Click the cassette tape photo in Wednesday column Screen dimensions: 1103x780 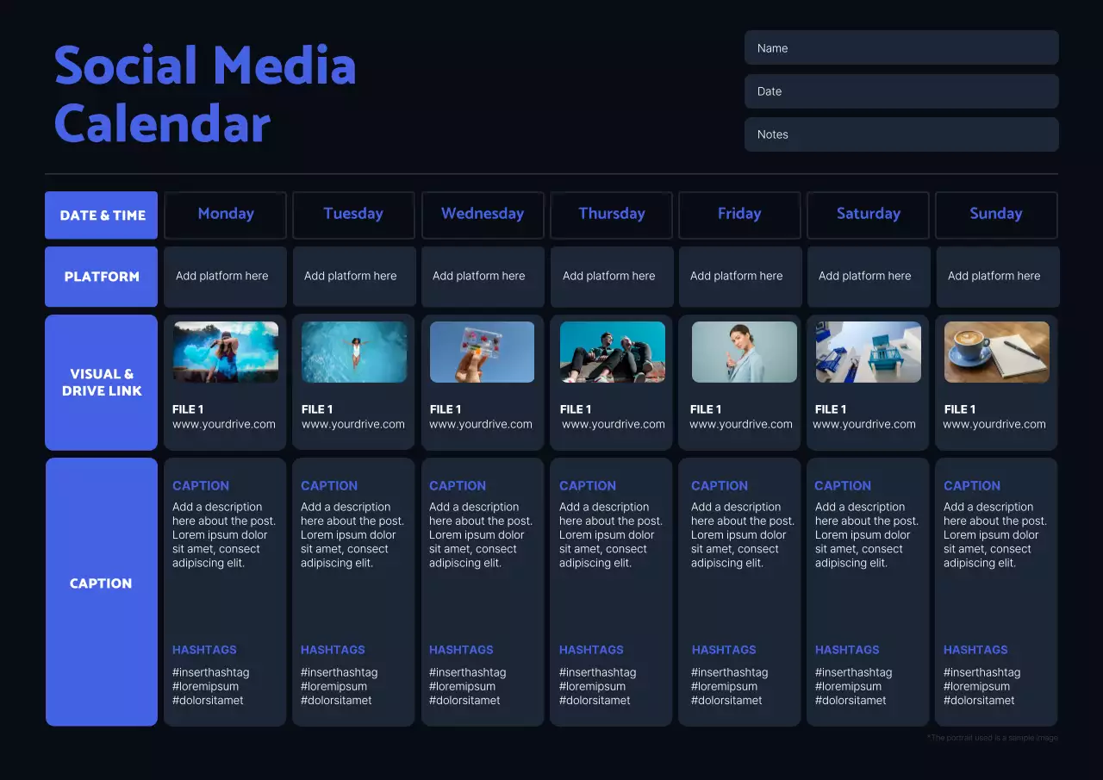click(x=483, y=352)
